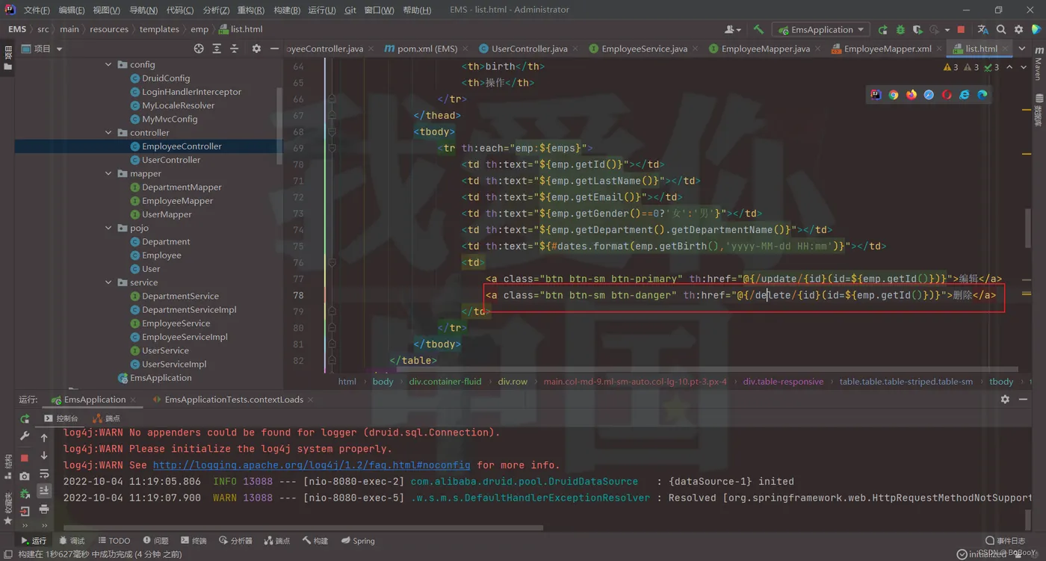Screen dimensions: 1046x561
Task: Rerun EmsApplication from the top toolbar
Action: click(883, 30)
